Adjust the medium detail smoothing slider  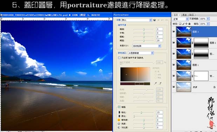click(x=143, y=33)
